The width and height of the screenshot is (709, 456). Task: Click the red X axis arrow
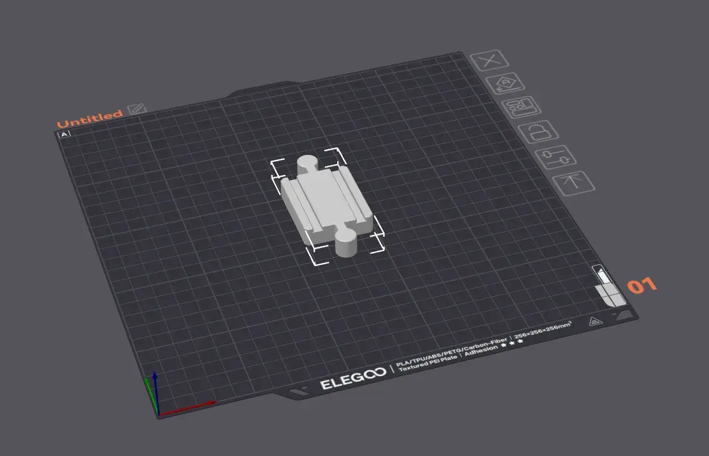[x=188, y=408]
